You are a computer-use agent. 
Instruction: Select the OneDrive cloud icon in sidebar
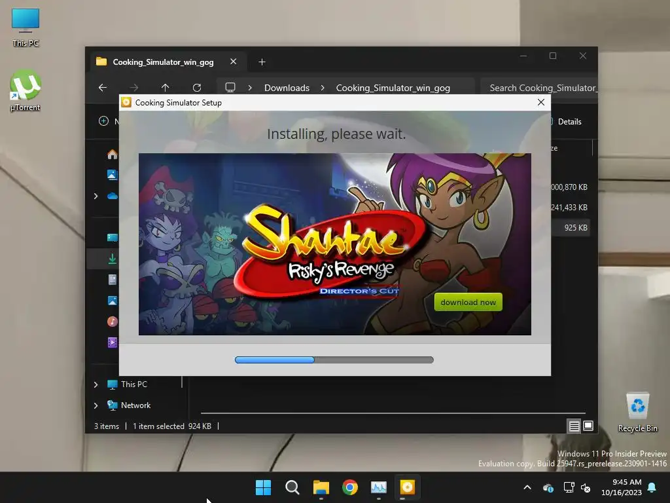[113, 196]
